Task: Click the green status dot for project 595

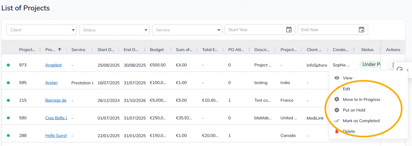Action: [8, 83]
